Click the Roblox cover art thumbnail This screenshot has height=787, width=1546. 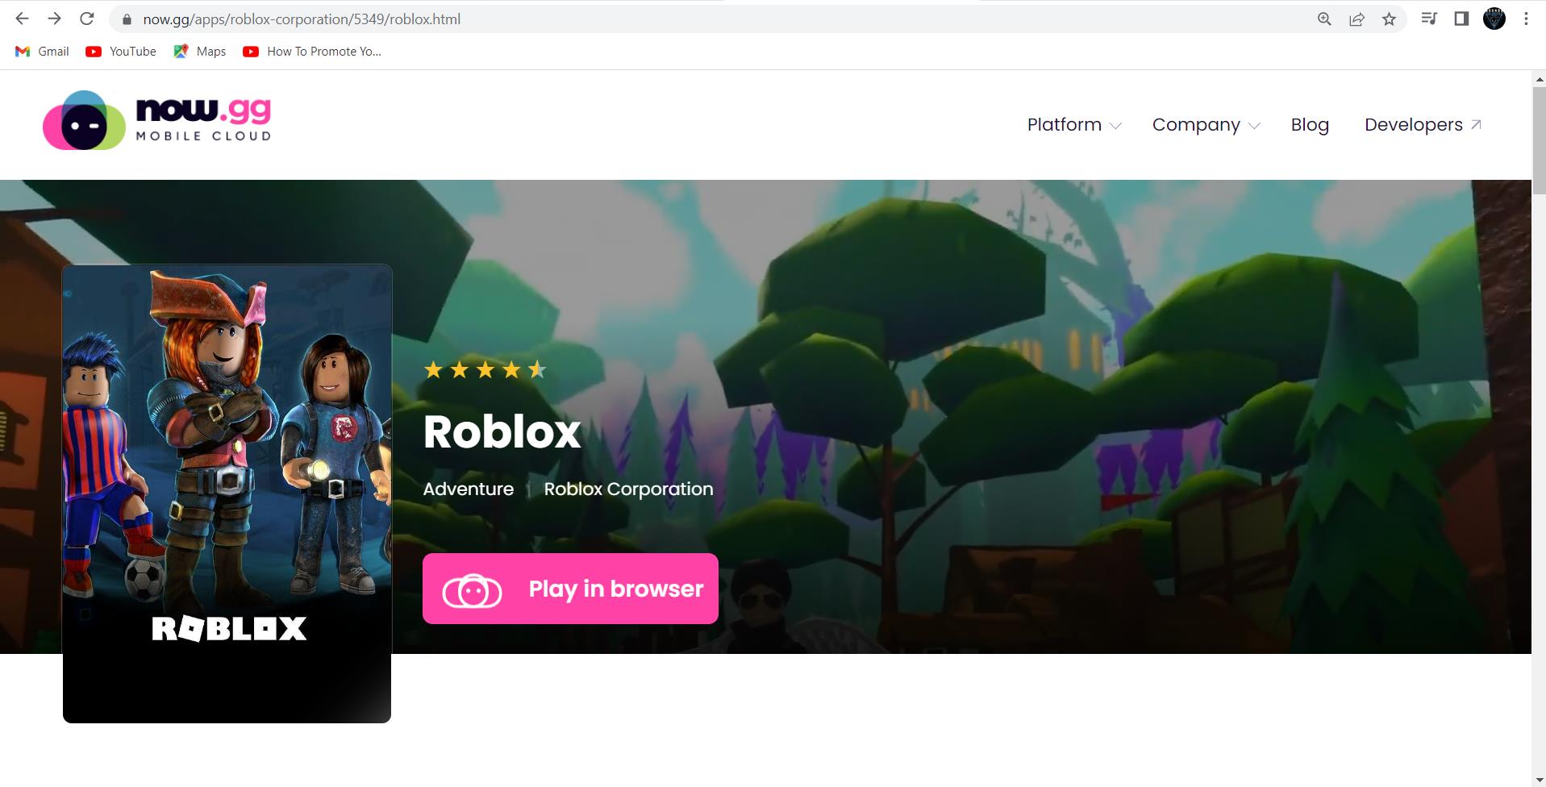tap(227, 493)
